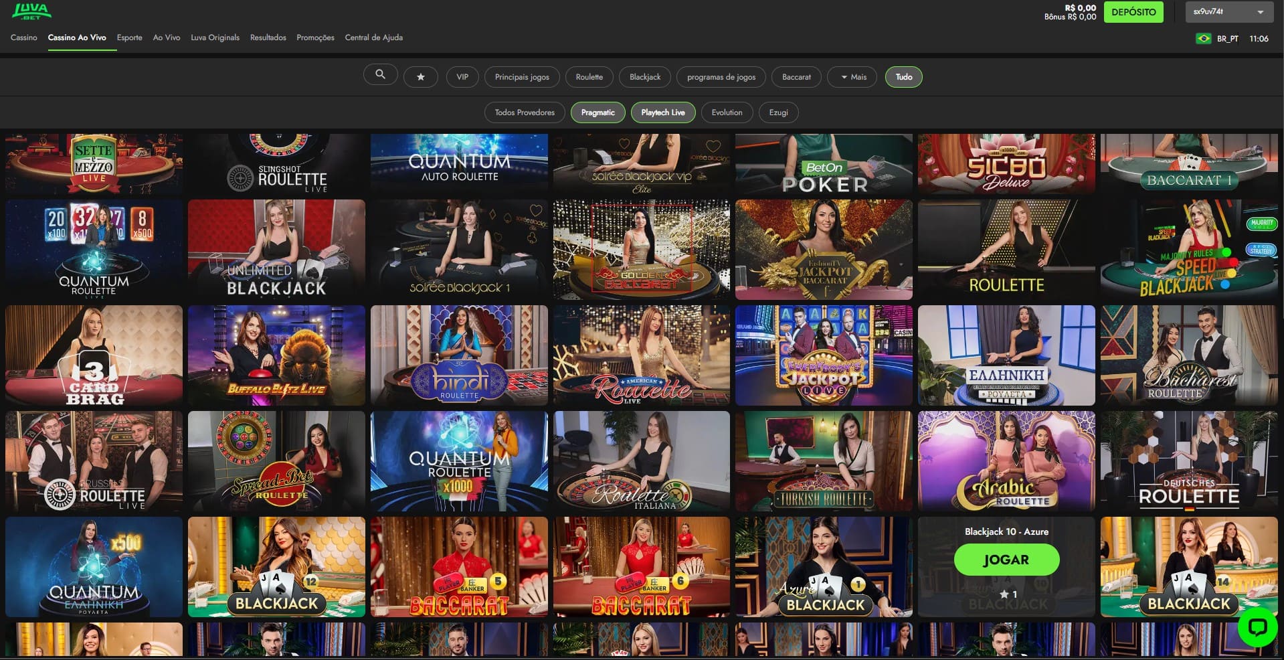Open the Ao Vivo tab
The width and height of the screenshot is (1284, 660).
coord(167,37)
